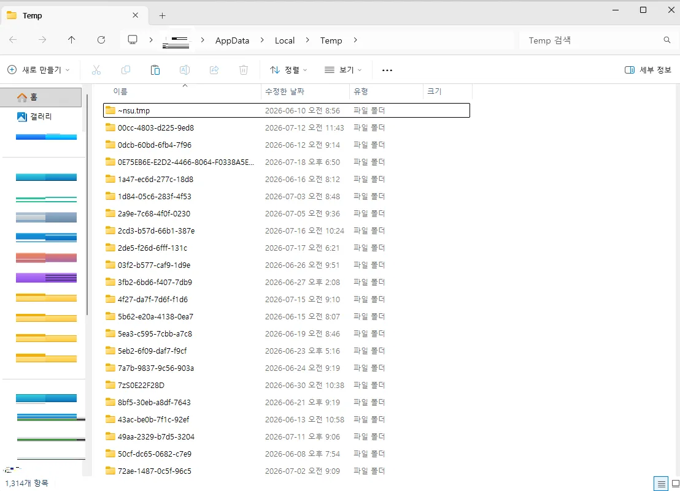Click the search magnifier icon
680x491 pixels.
[x=667, y=40]
